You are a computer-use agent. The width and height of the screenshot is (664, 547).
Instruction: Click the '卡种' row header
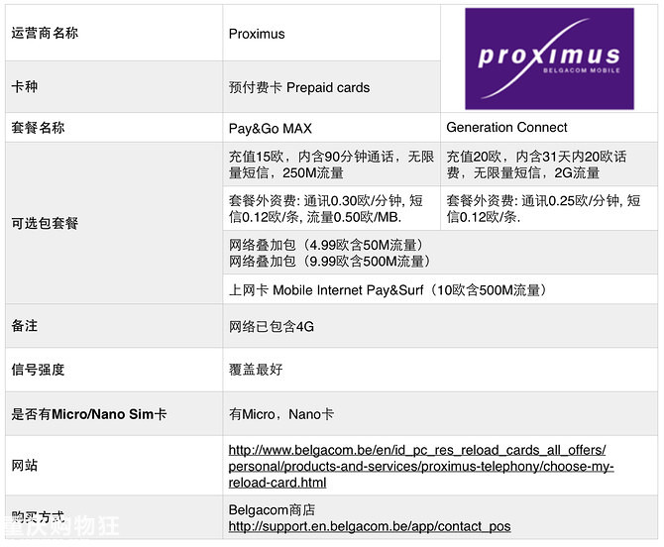(x=114, y=87)
